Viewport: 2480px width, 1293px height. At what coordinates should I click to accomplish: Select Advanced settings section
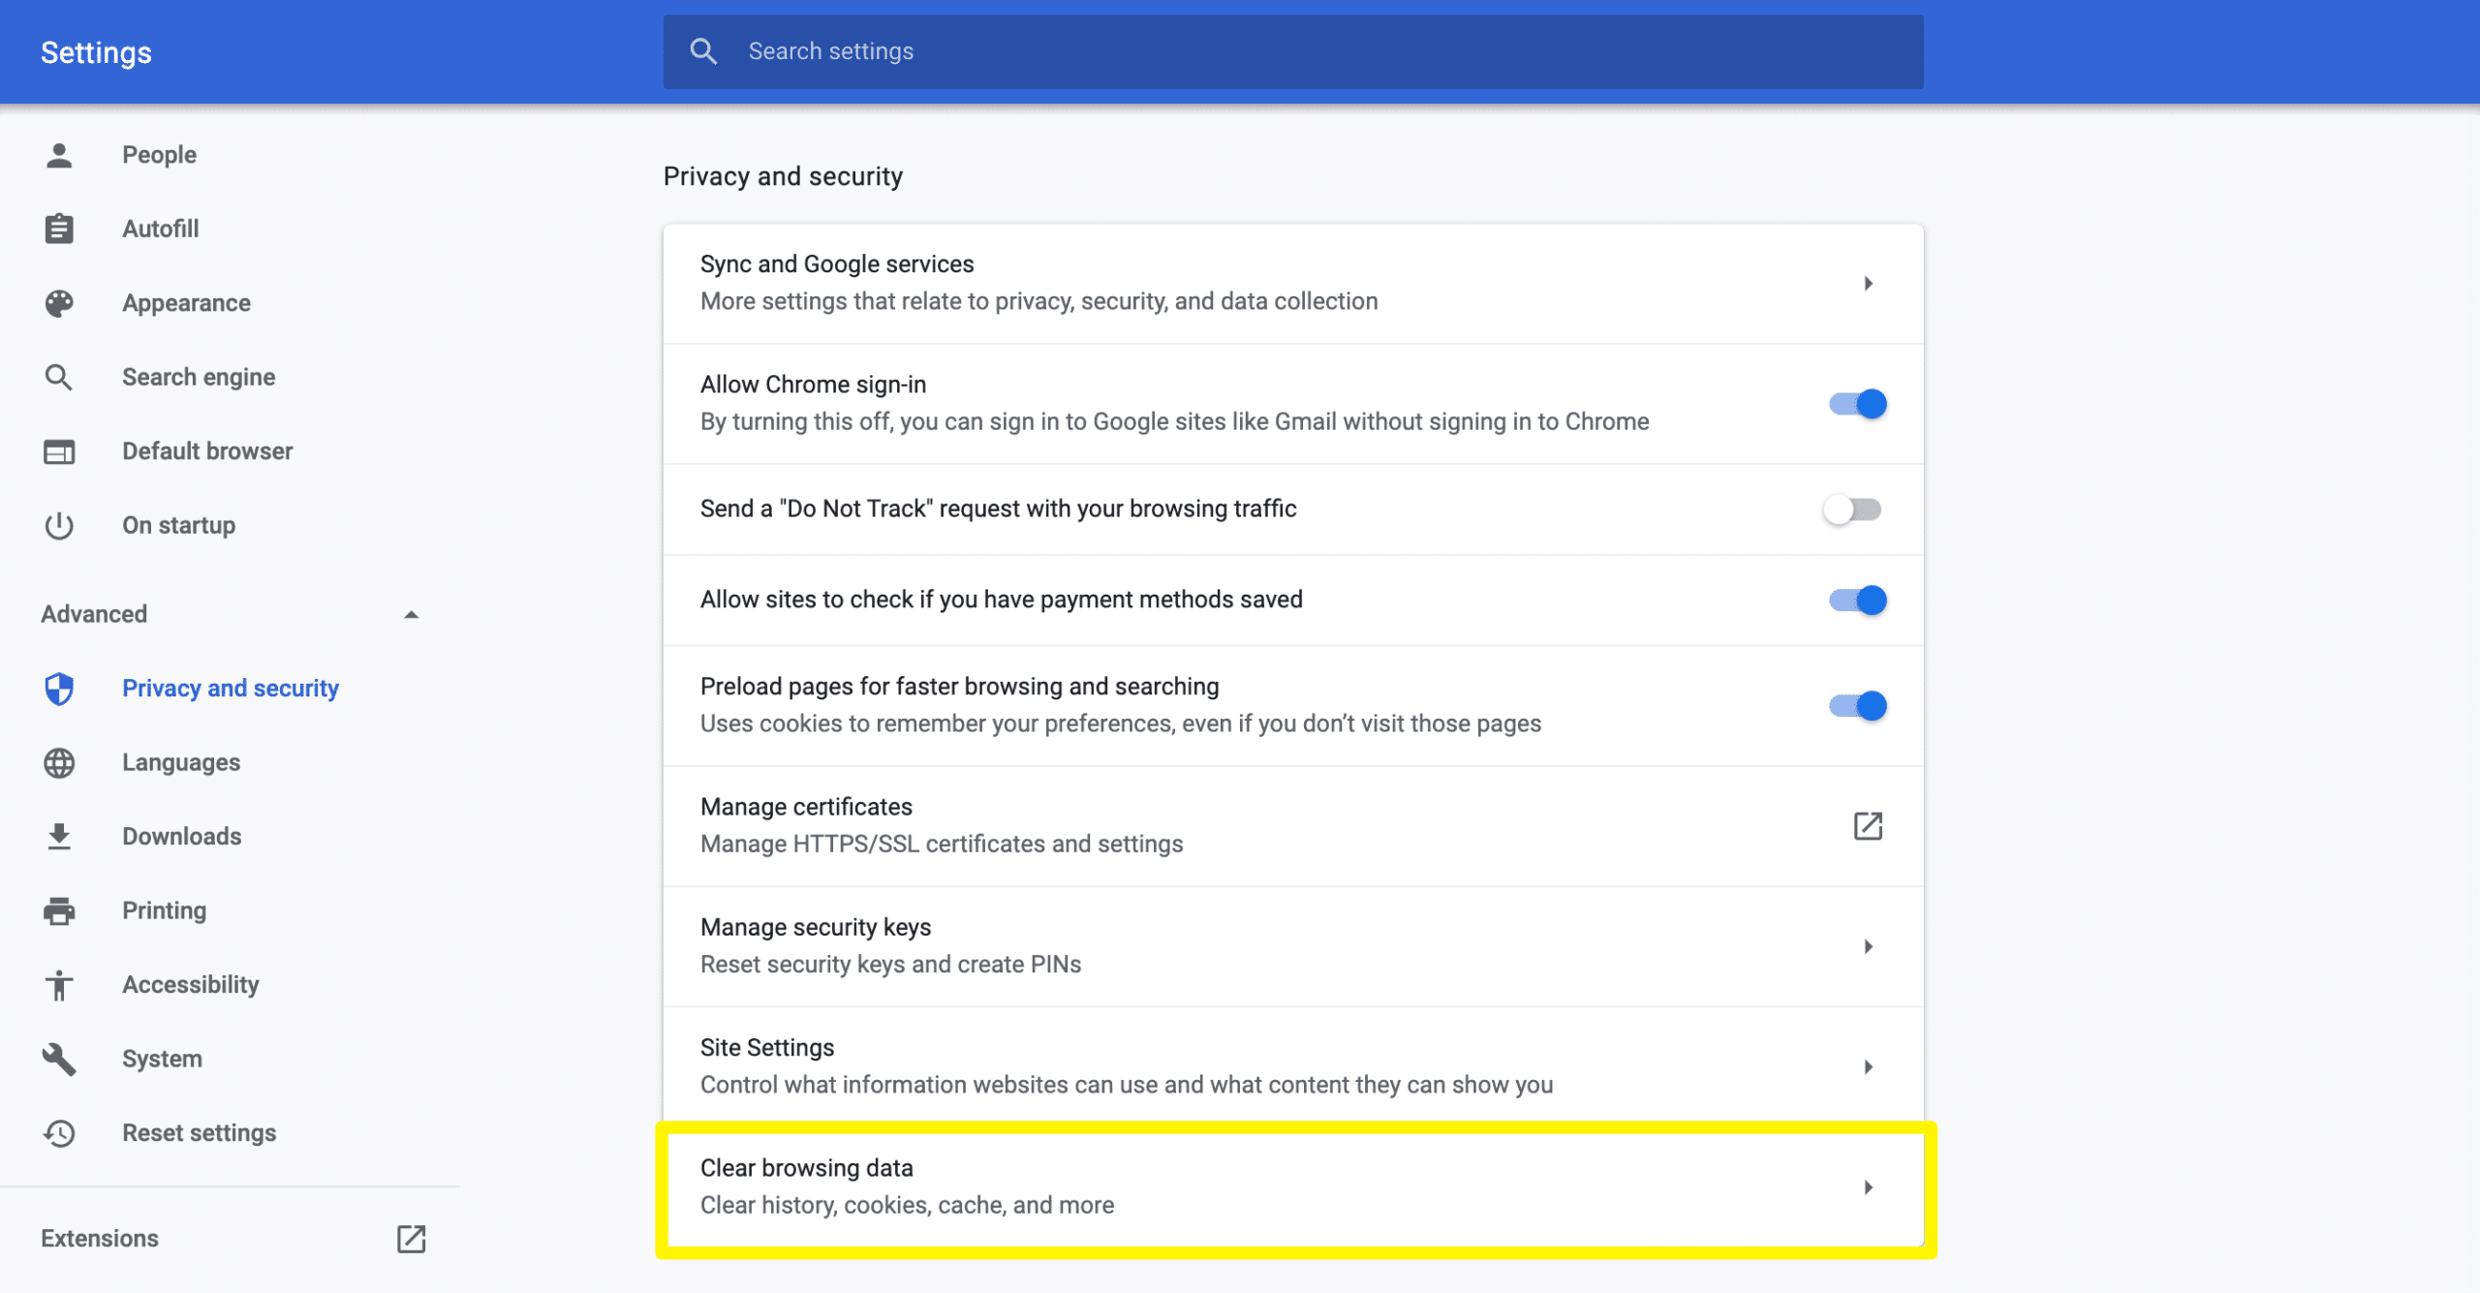pos(230,614)
